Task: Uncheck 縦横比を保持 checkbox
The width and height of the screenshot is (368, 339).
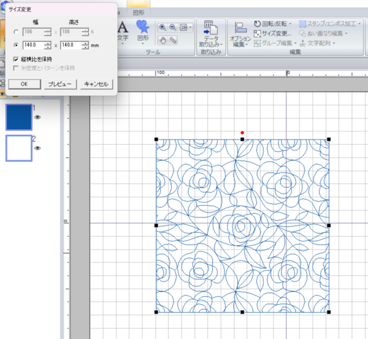Action: pyautogui.click(x=16, y=59)
